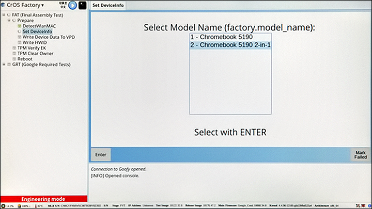Click the DetectWlanMAC passed status icon
The image size is (372, 209).
pos(20,26)
